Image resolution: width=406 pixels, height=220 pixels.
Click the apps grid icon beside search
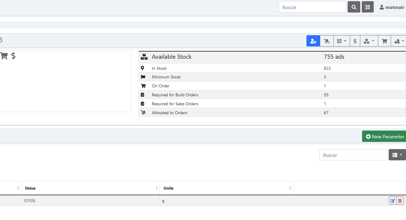[368, 7]
